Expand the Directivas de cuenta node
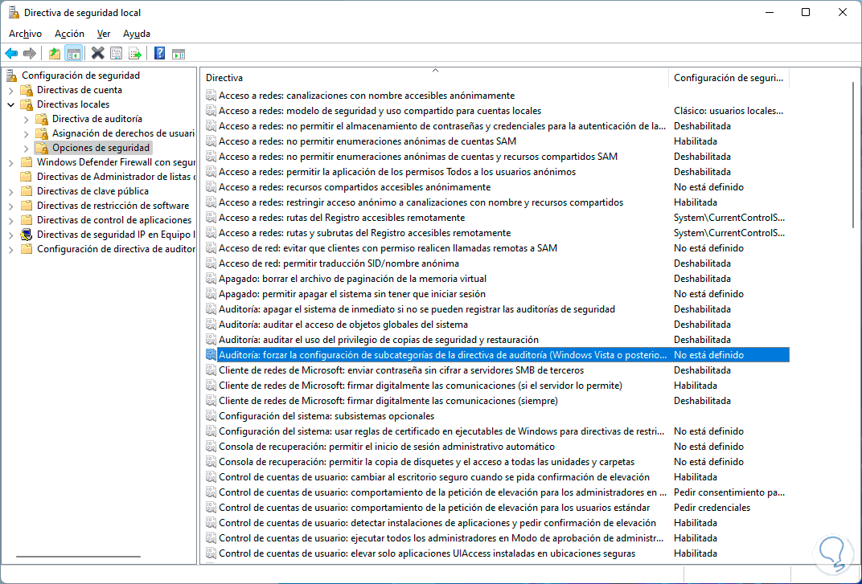Image resolution: width=862 pixels, height=584 pixels. 11,90
